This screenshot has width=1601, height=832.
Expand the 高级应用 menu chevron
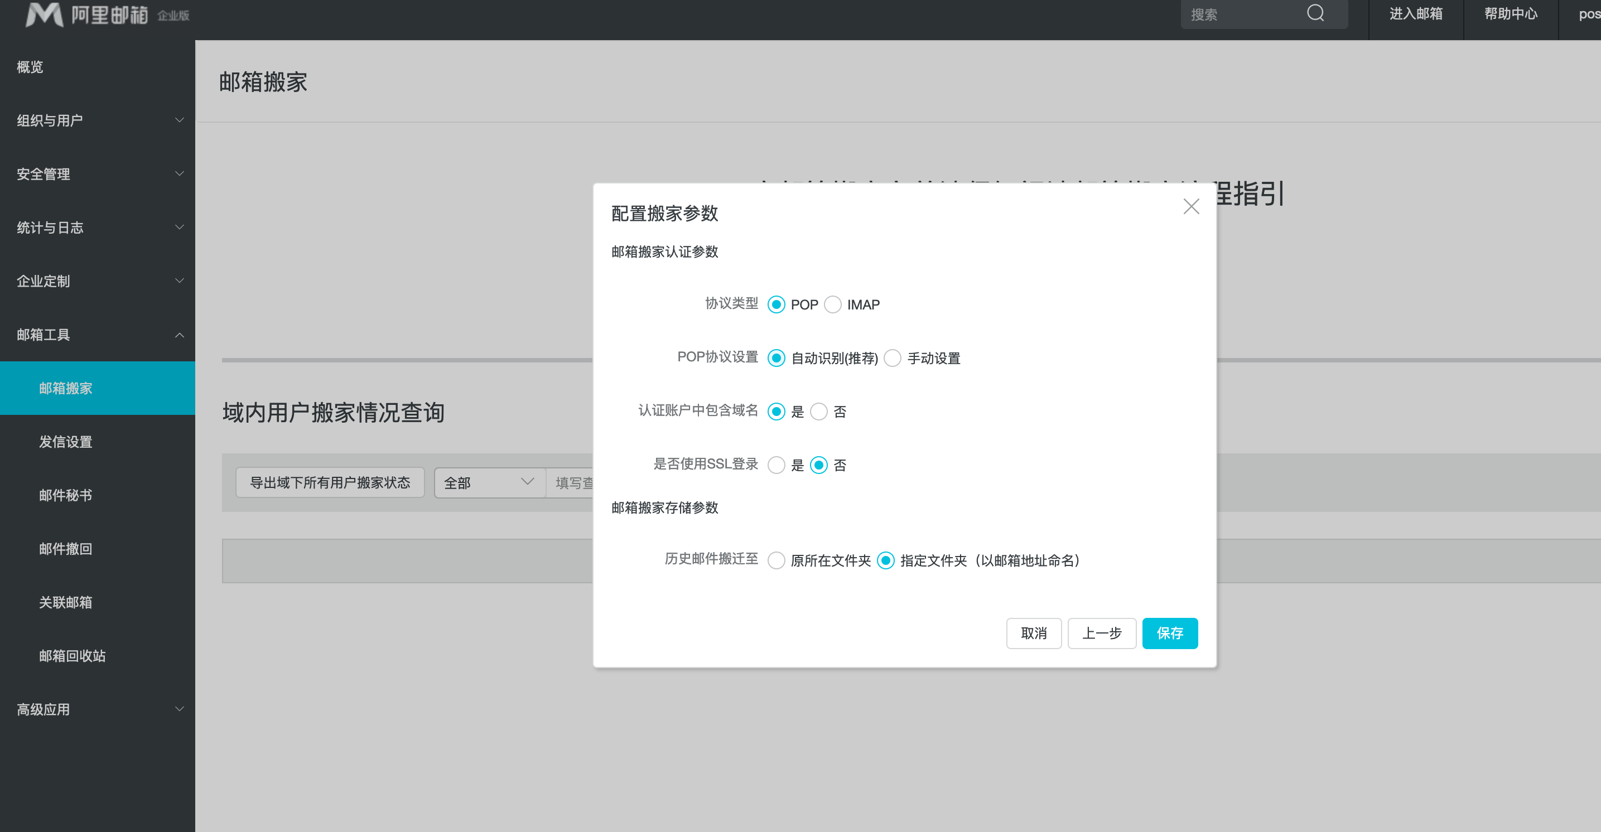click(x=179, y=709)
